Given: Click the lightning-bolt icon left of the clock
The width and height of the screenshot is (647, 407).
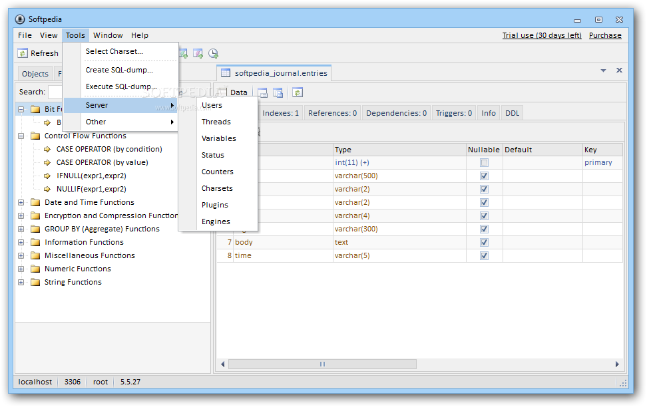Looking at the screenshot, I should [x=198, y=53].
